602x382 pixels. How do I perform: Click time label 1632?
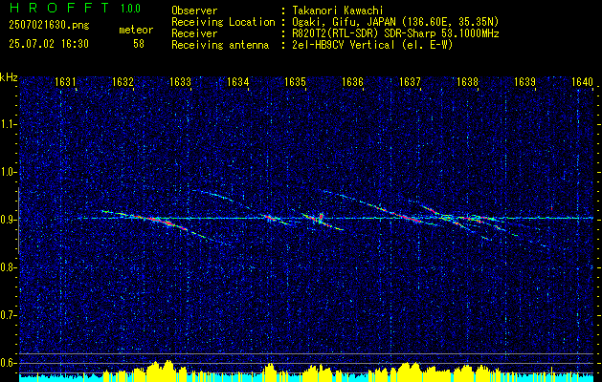click(x=123, y=81)
